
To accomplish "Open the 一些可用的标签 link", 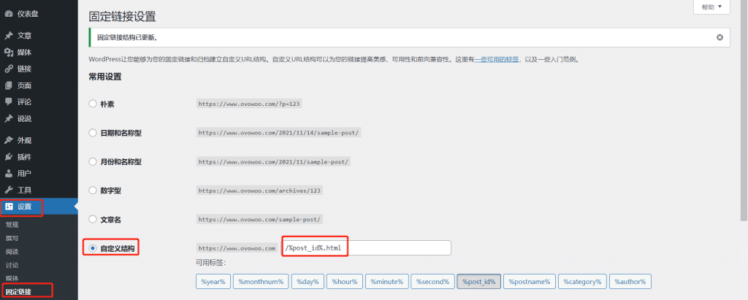I will pos(497,60).
